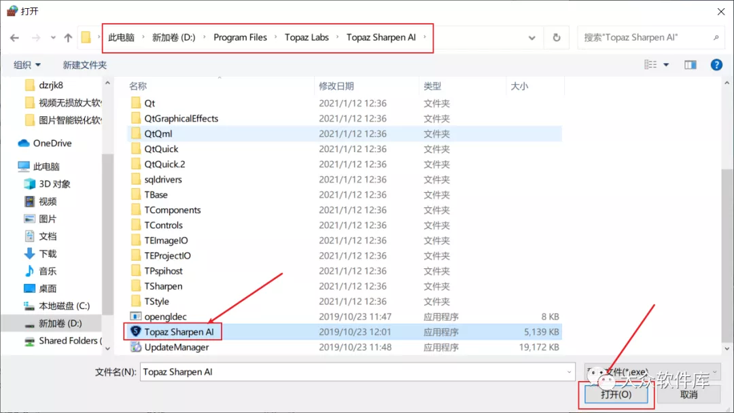This screenshot has height=413, width=734.
Task: Click the Back navigation arrow
Action: pos(15,37)
